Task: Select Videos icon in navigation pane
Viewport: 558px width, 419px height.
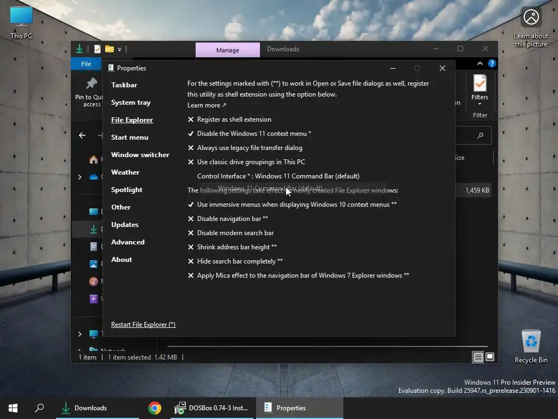Action: [94, 298]
